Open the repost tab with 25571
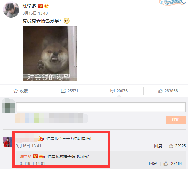 pos(70,91)
